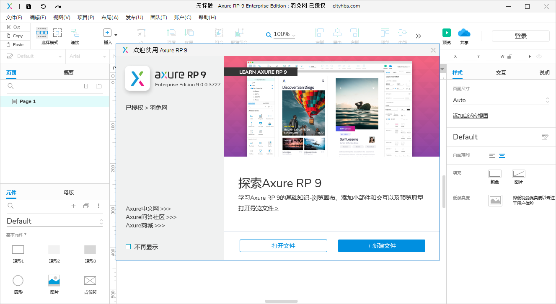Enable the 不再显示 checkbox
Image resolution: width=556 pixels, height=304 pixels.
(x=128, y=247)
